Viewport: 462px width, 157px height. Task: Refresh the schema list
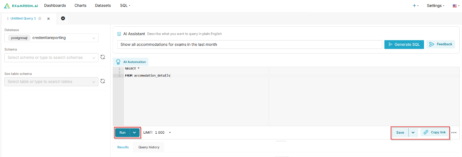(102, 57)
